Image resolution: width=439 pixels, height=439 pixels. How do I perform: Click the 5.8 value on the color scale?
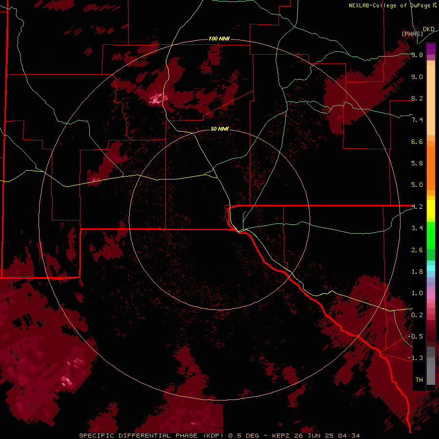click(417, 163)
